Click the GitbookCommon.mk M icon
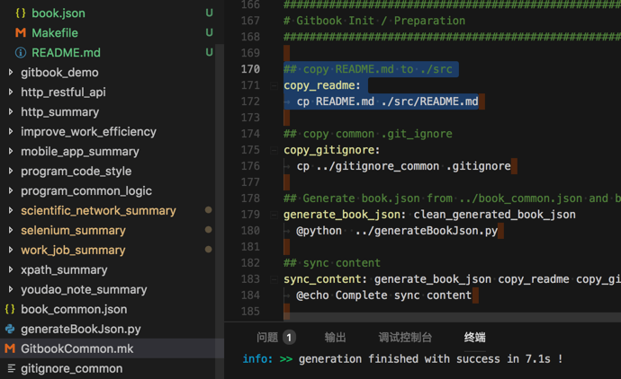Image resolution: width=621 pixels, height=379 pixels. point(10,348)
